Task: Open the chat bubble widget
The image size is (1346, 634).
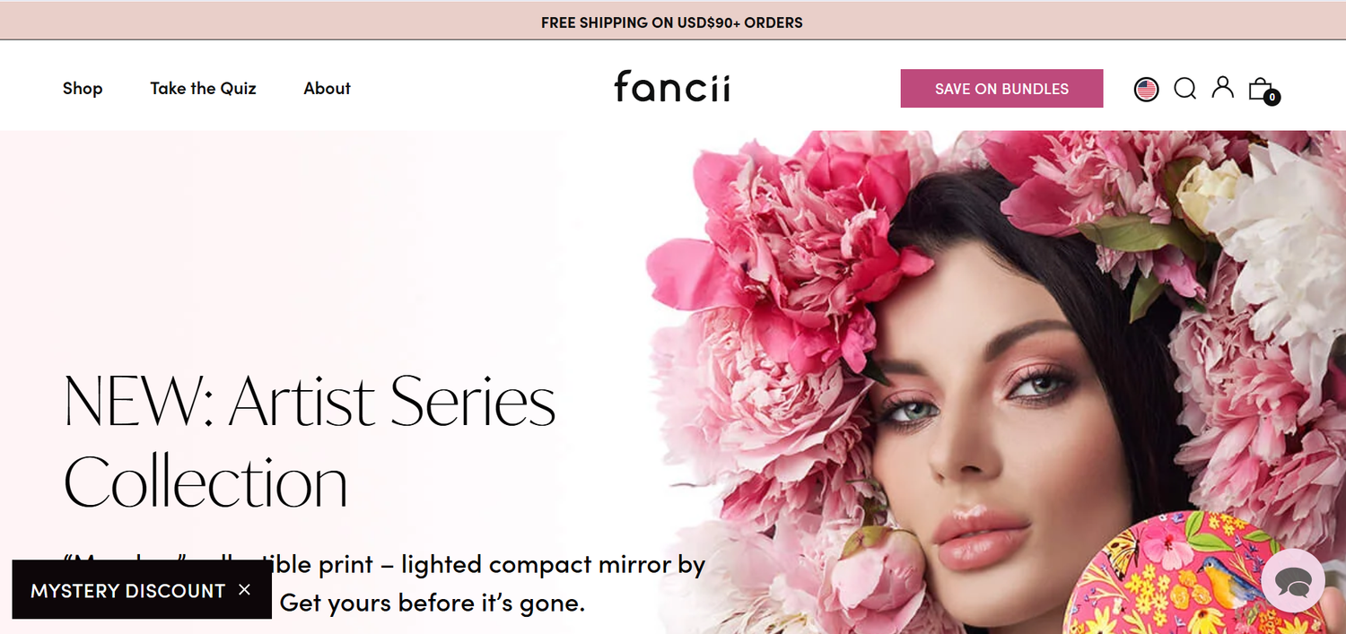Action: [1293, 580]
